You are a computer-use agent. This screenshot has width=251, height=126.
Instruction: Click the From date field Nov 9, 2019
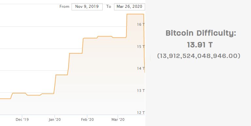coord(87,7)
